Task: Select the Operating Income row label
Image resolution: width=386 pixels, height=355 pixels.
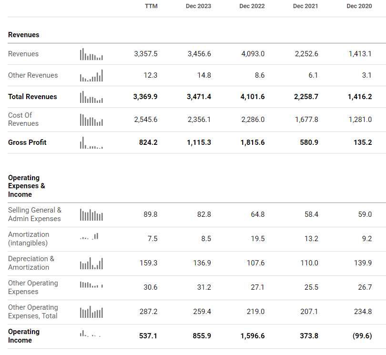Action: pyautogui.click(x=24, y=336)
